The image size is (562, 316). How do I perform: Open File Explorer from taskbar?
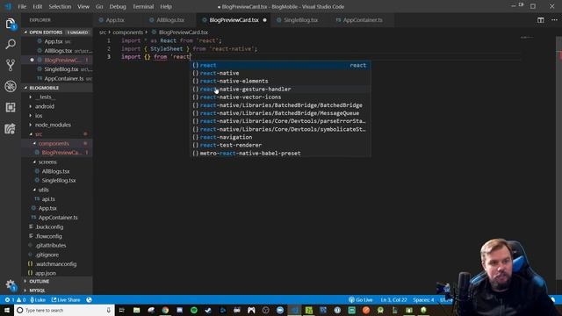pyautogui.click(x=137, y=310)
